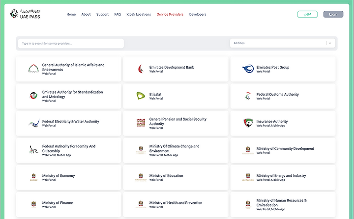
Task: Click the Ministry of Energy and Industry emblem
Action: [248, 177]
